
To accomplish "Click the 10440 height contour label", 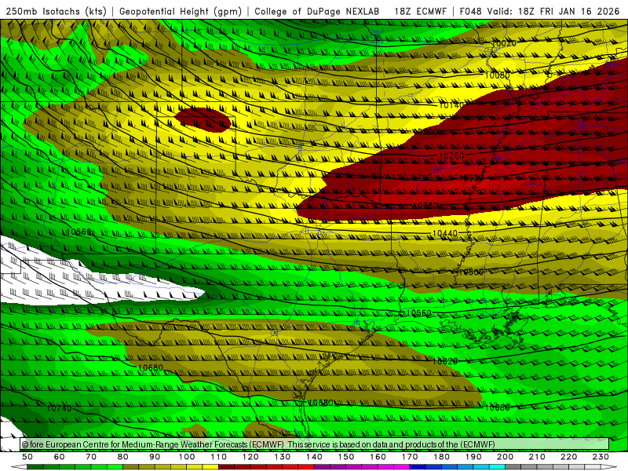I will point(444,233).
